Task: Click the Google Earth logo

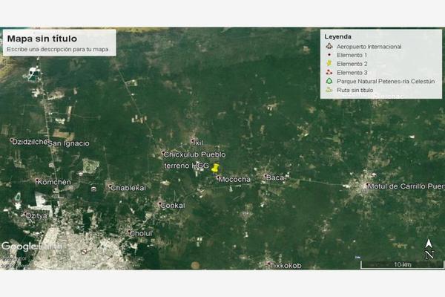Action: click(31, 247)
